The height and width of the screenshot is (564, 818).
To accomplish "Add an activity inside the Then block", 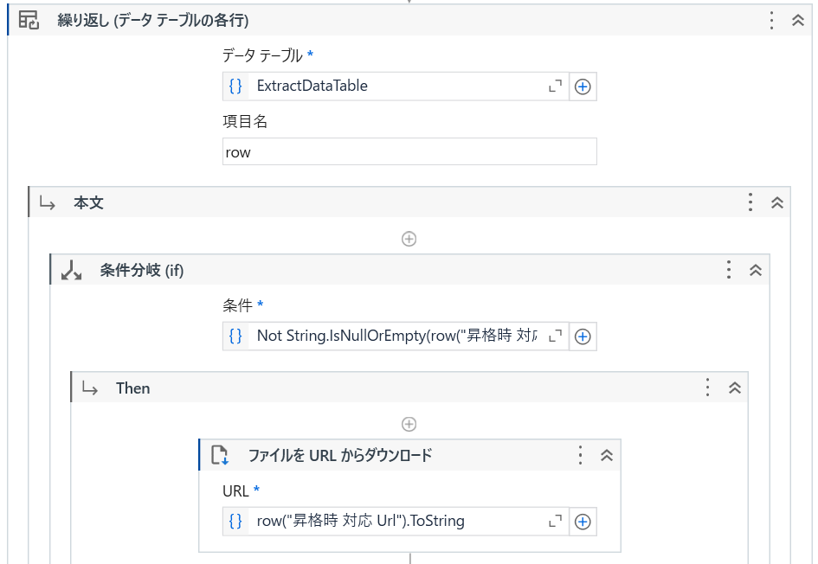I will pyautogui.click(x=409, y=424).
